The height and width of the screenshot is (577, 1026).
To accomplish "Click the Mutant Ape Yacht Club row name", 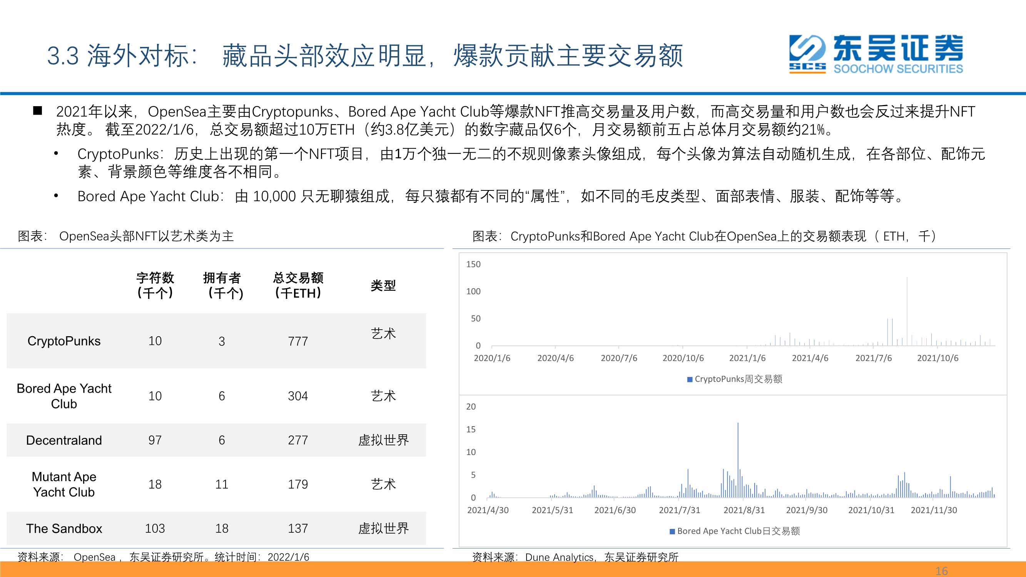I will [64, 484].
